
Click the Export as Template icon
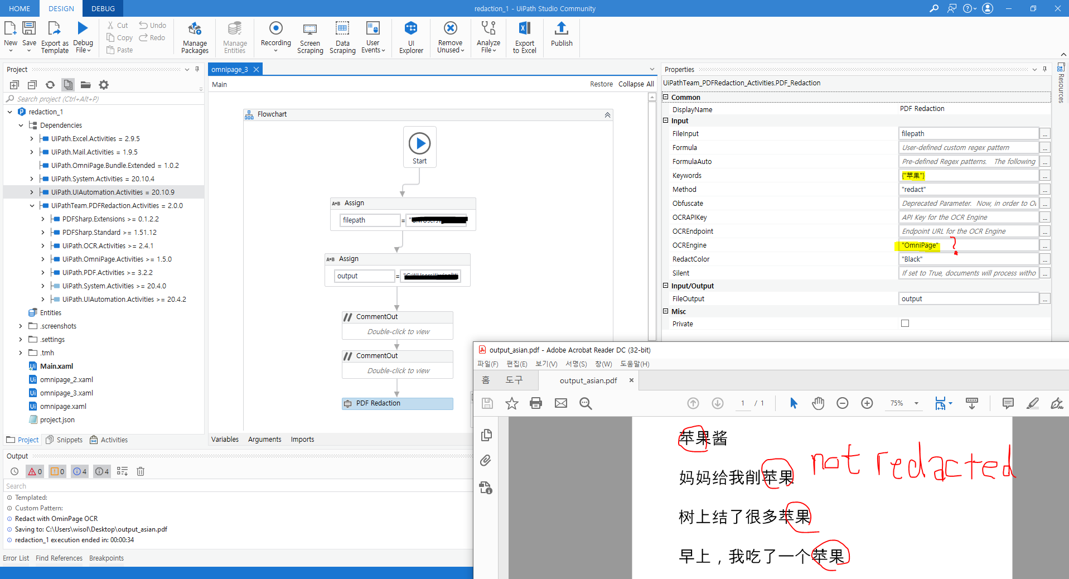(x=54, y=28)
